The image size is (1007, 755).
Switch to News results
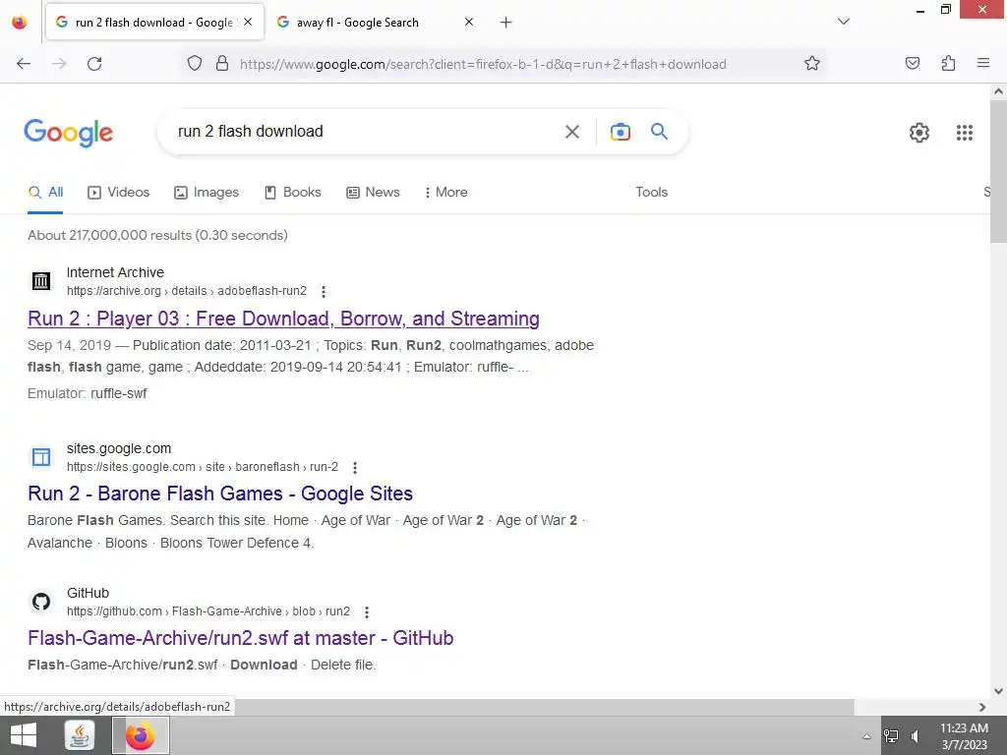[x=373, y=192]
